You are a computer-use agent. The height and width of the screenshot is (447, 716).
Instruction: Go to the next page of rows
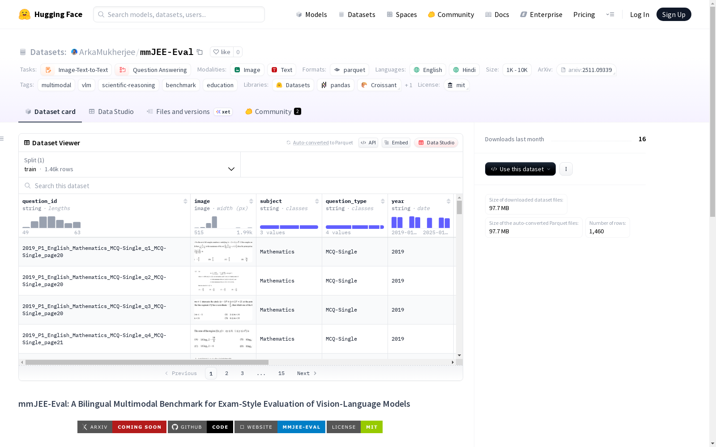coord(307,373)
